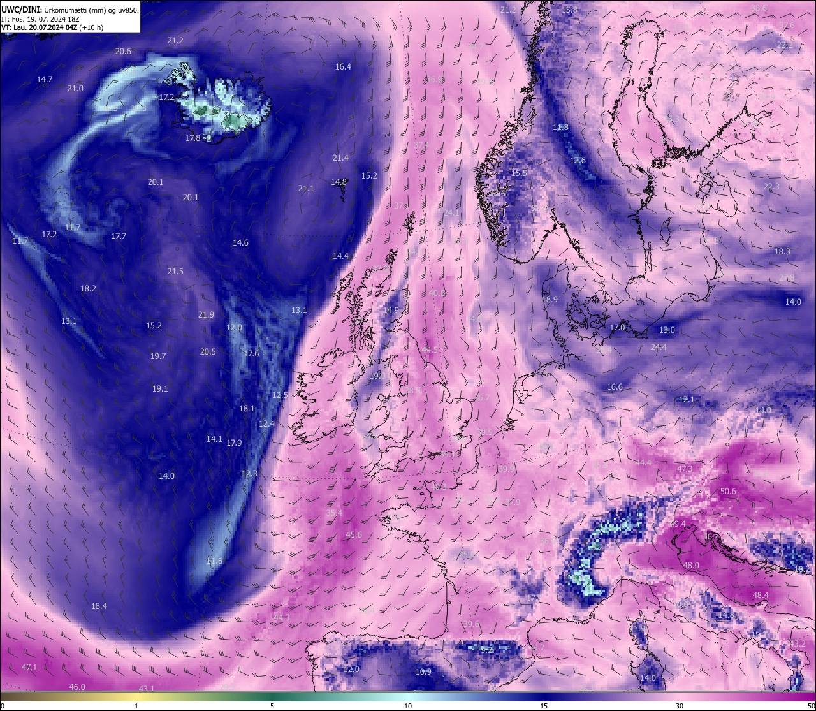Click the 11.8 value over Sweden
Viewport: 816px width, 711px height.
(560, 128)
